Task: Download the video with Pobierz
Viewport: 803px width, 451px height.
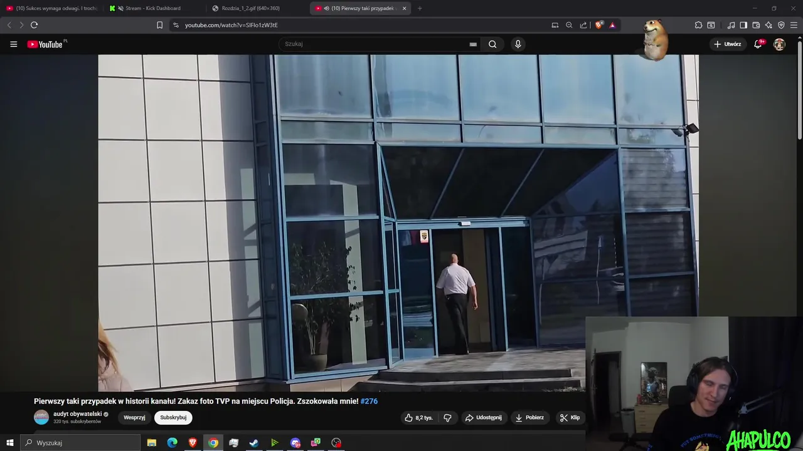Action: 529,418
